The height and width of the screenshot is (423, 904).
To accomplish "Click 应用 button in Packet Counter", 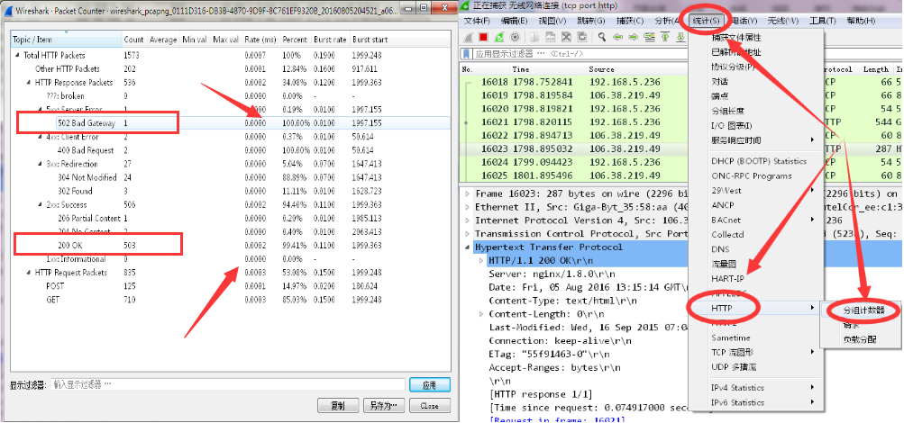I will pos(430,385).
